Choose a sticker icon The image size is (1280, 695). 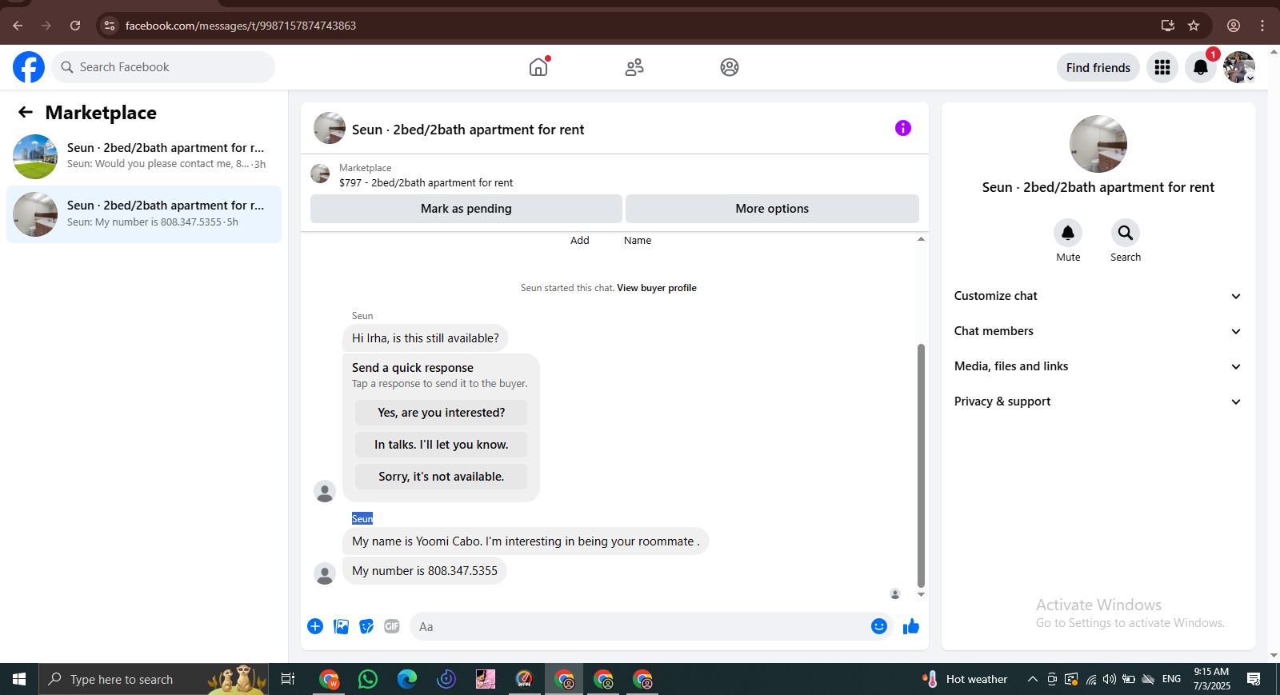[x=366, y=626]
